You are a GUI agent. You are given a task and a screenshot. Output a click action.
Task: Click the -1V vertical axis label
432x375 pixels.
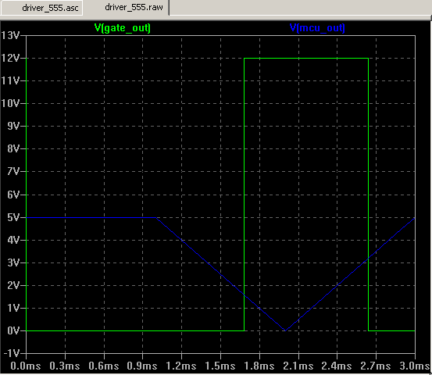click(12, 353)
